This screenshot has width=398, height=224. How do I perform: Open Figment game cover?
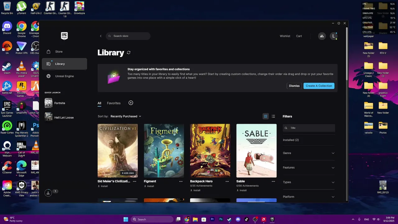coord(164,151)
